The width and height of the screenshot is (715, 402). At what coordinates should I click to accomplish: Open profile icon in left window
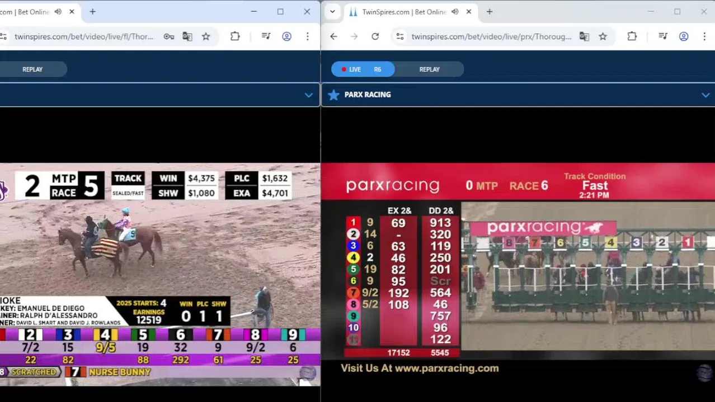(x=286, y=36)
